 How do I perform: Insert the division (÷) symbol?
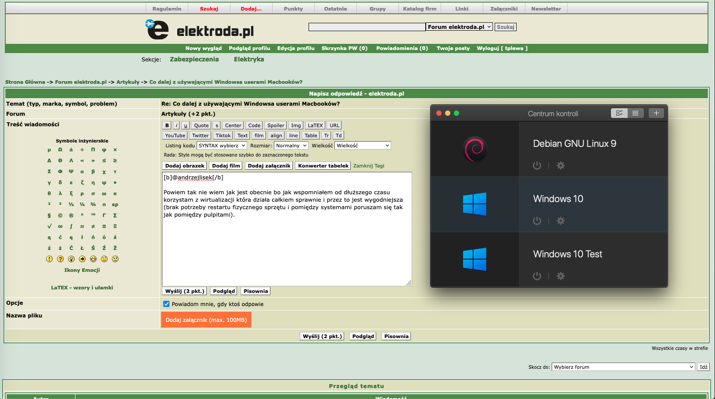pos(82,150)
